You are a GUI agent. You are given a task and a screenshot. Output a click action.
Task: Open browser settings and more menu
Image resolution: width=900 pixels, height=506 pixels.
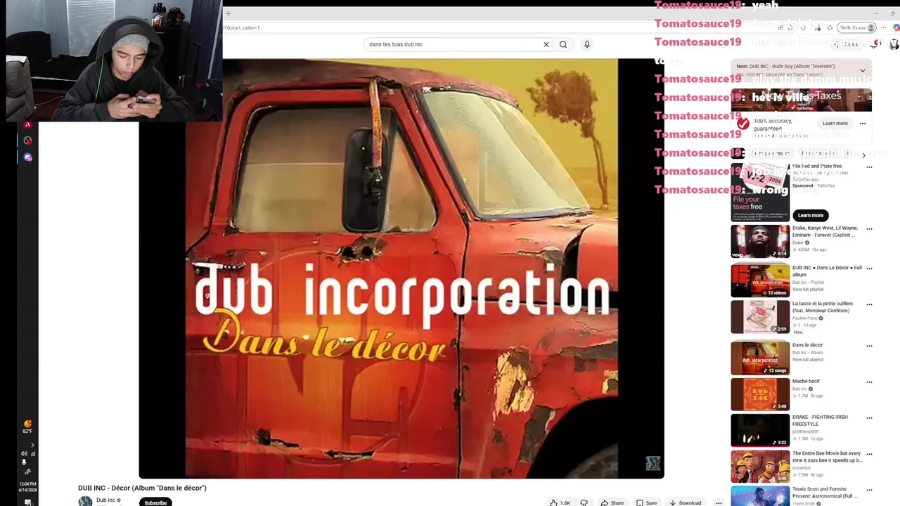tap(884, 27)
